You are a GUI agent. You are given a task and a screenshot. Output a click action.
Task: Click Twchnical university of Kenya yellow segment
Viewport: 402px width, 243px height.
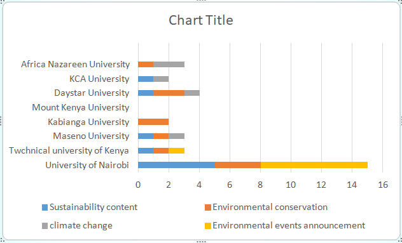(x=177, y=150)
